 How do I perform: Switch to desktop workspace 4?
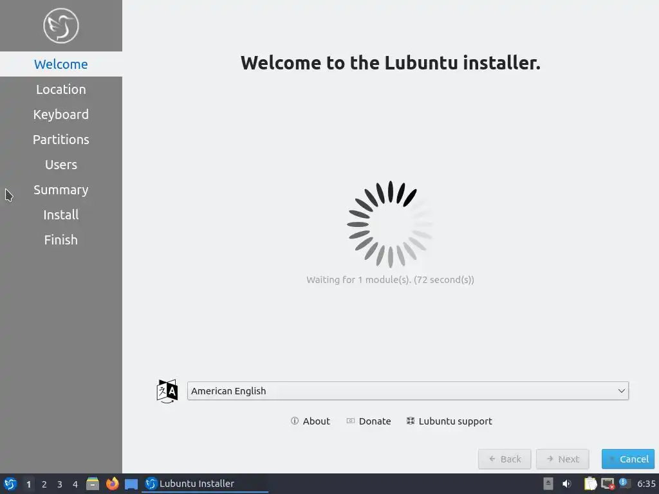click(75, 484)
